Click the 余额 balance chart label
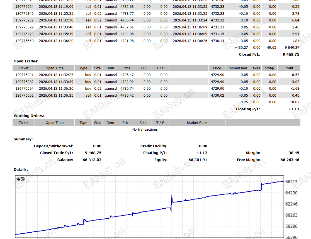The height and width of the screenshot is (239, 311). [20, 179]
